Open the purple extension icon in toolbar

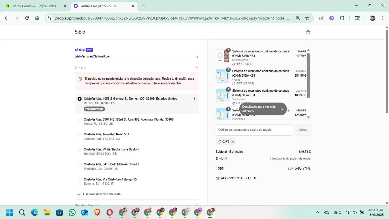pos(331,18)
